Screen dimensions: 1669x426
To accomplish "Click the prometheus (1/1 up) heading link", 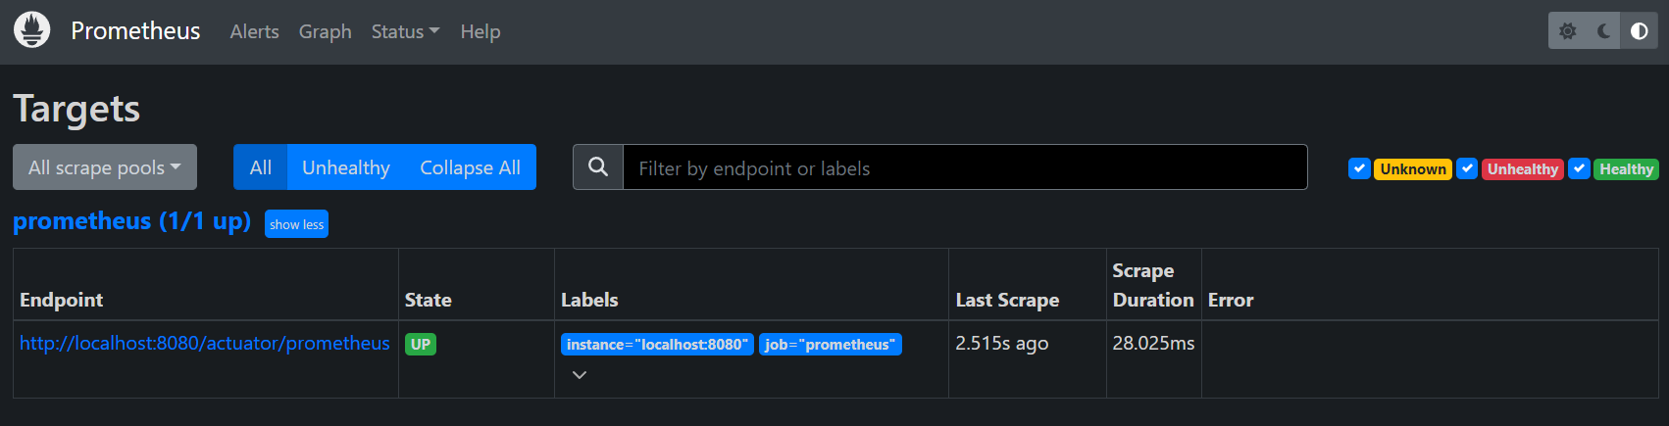I will [x=131, y=221].
